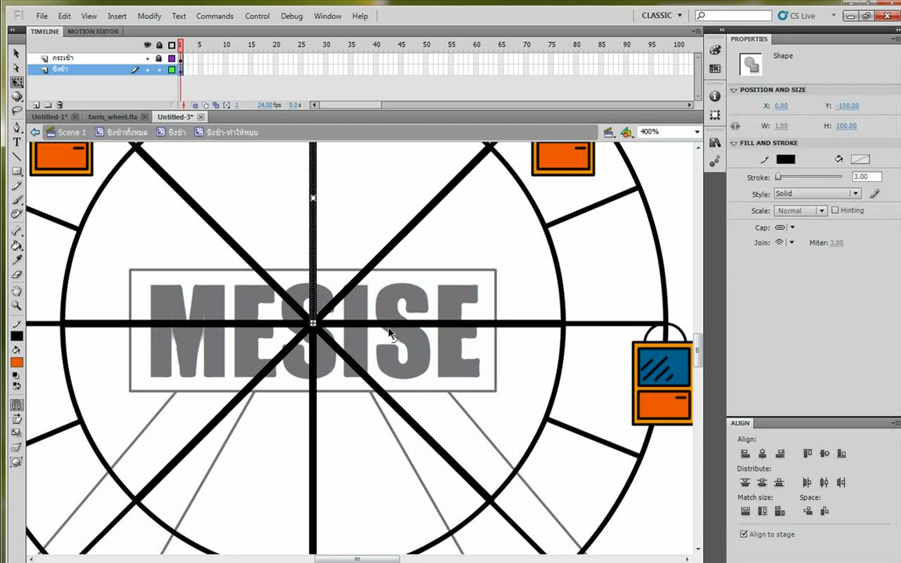Toggle Snap to Objects magnet
901x563 pixels.
[x=16, y=404]
